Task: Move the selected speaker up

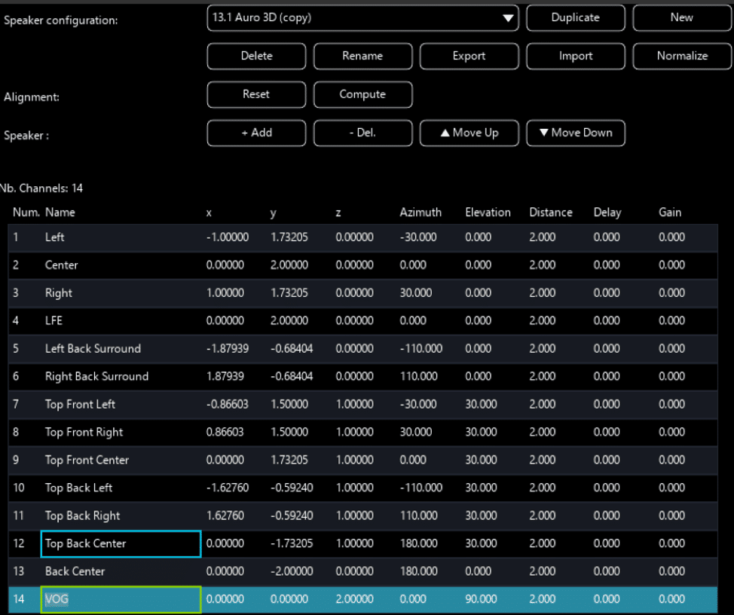Action: pos(469,133)
